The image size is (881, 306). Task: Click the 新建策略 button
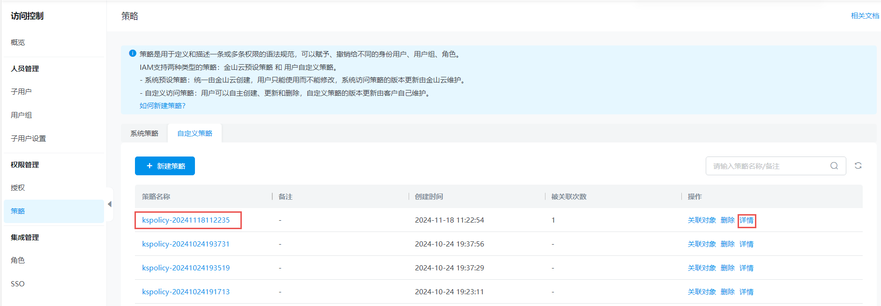165,166
